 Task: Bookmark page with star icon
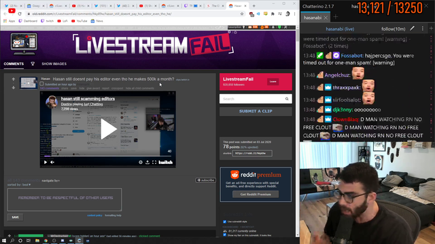point(242,14)
